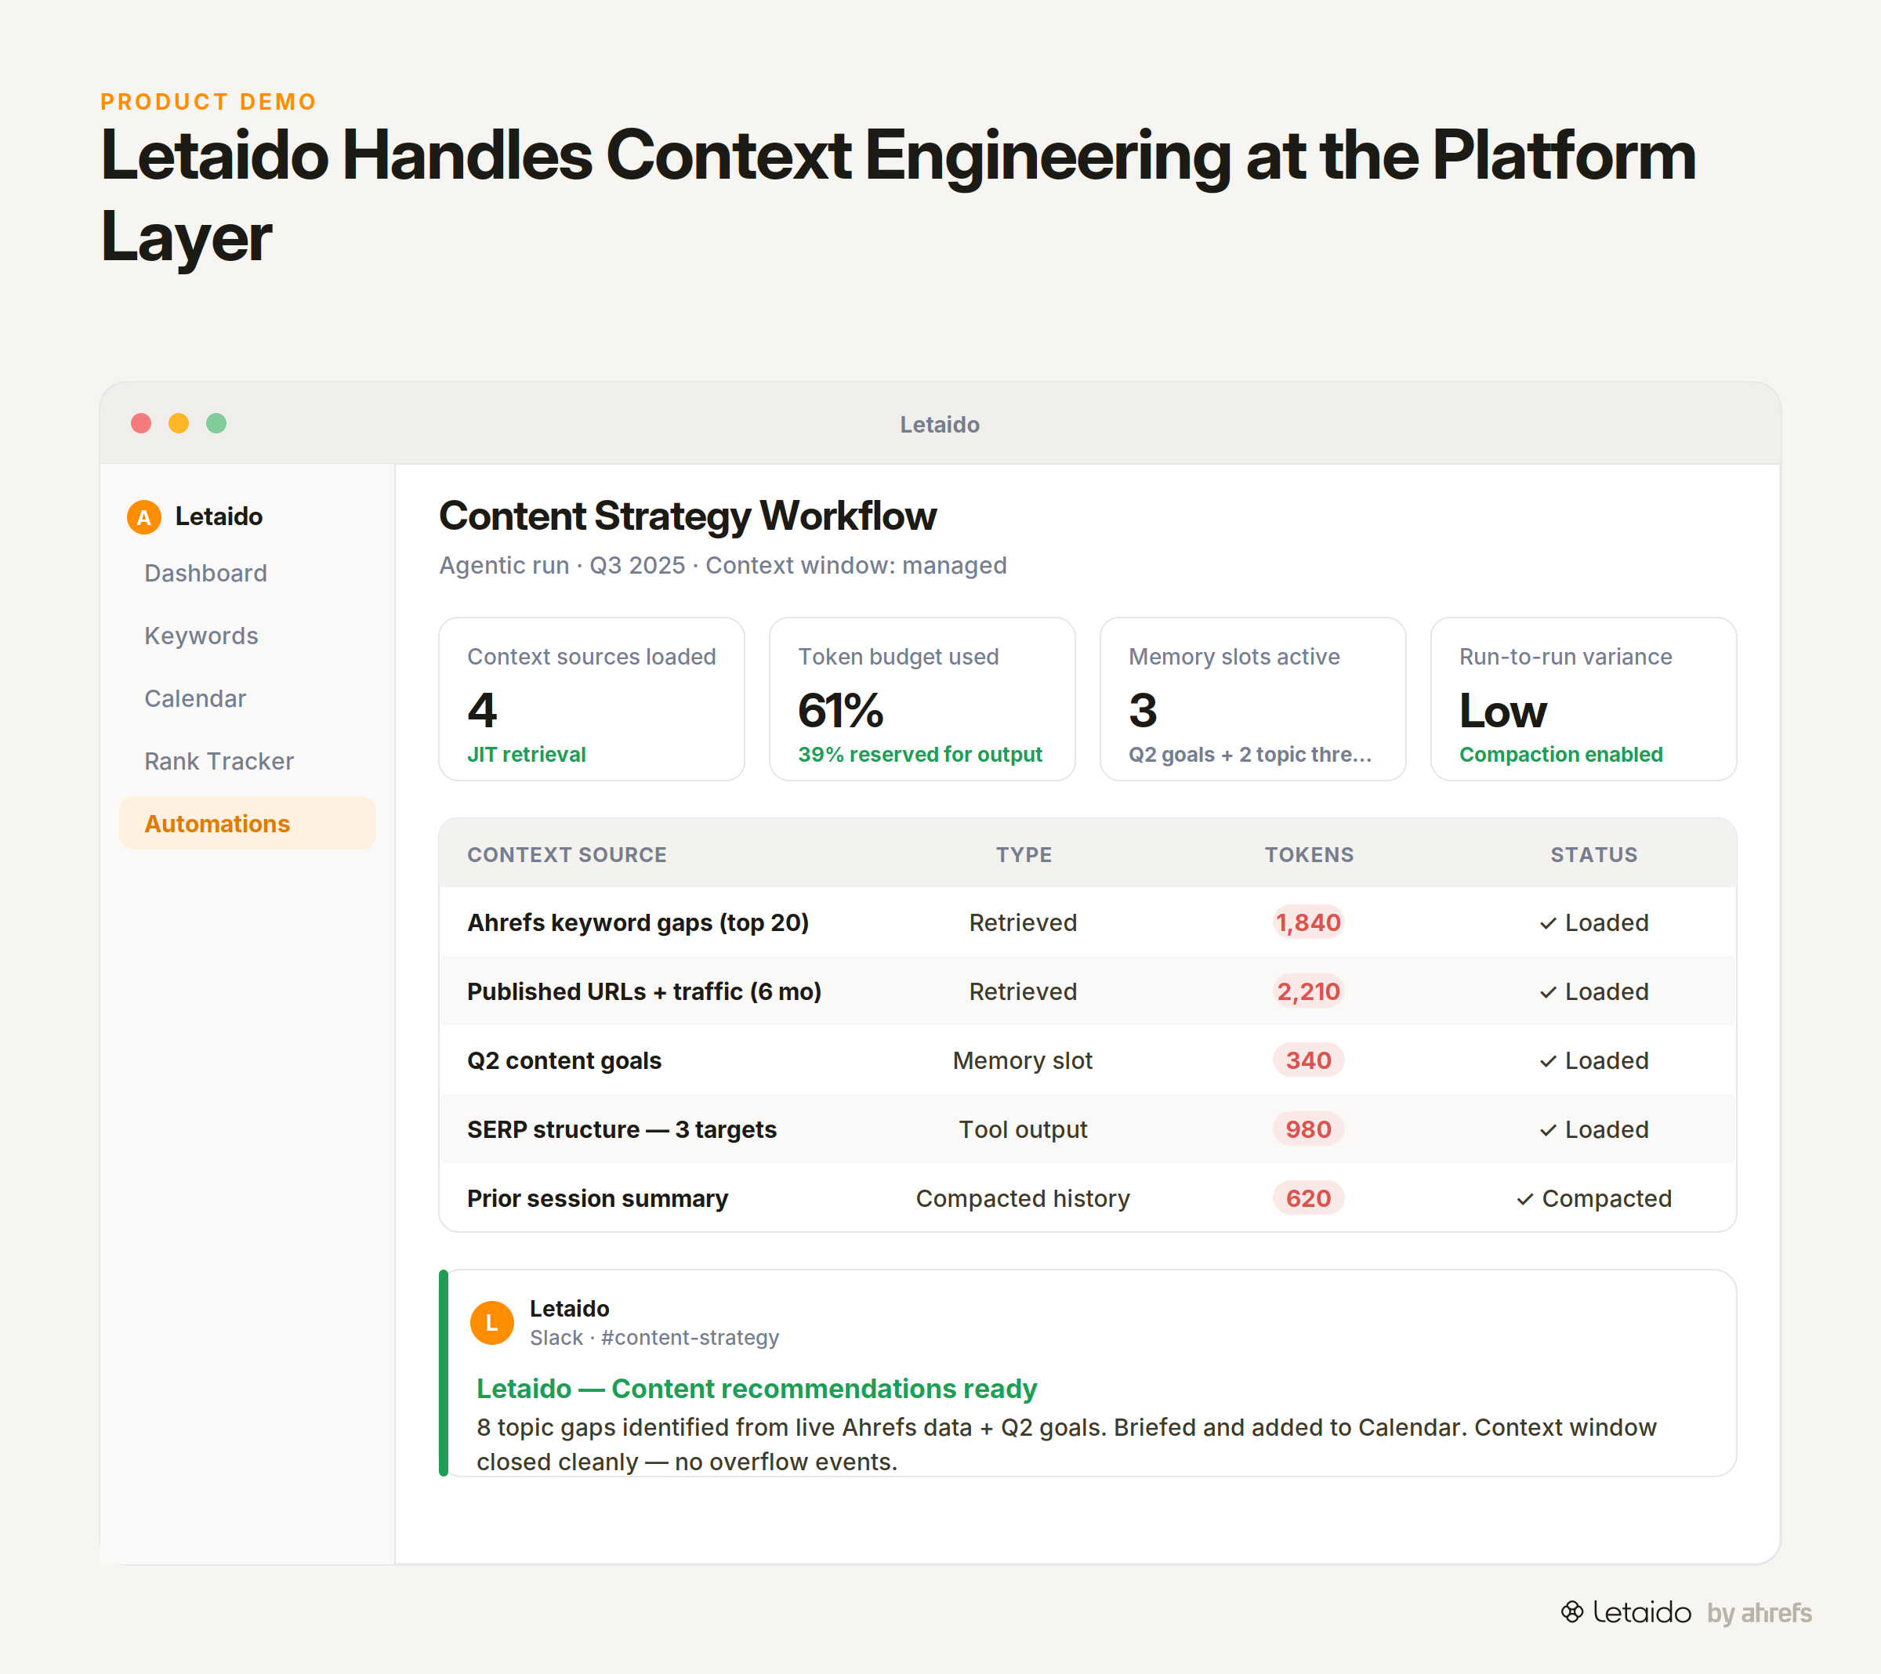Select the 'Q2 content goals' row
Screen dimensions: 1881x1674
pos(1088,1060)
